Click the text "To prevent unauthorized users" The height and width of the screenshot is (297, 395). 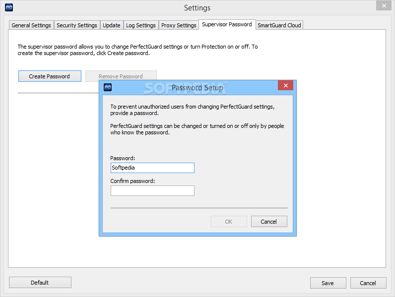tap(192, 110)
